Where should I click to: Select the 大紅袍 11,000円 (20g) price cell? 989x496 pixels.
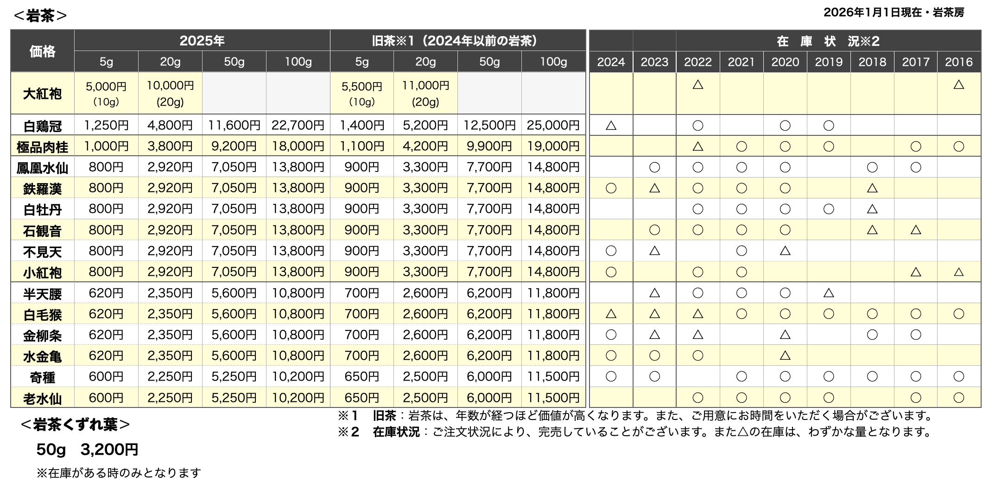[x=425, y=93]
